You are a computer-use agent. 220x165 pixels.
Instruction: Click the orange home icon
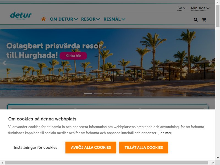pos(43,19)
